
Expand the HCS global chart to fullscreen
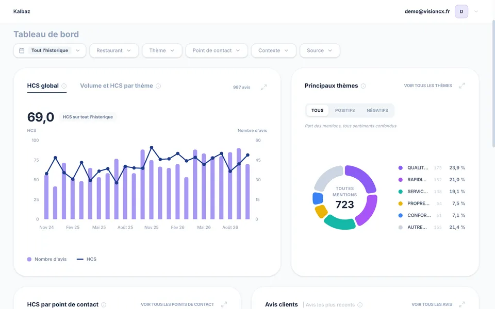tap(264, 88)
